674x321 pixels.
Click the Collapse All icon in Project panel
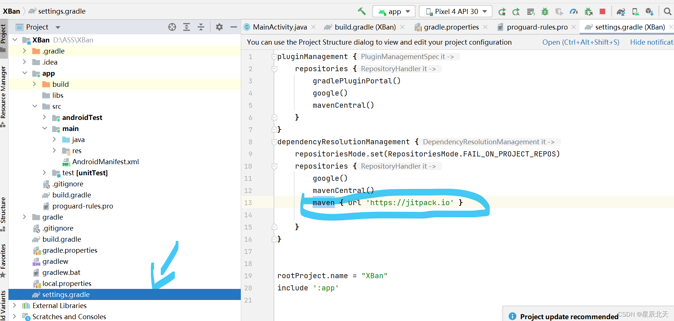pyautogui.click(x=201, y=27)
